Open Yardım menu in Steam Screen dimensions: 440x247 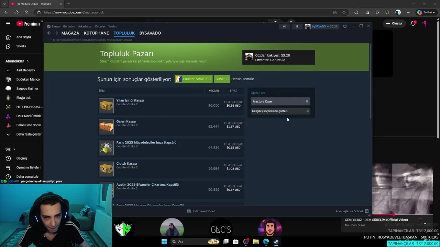113,26
